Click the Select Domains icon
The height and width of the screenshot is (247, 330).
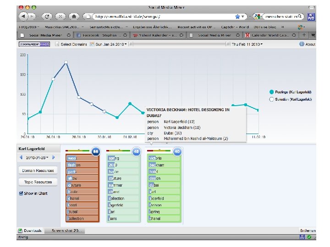tap(57, 44)
